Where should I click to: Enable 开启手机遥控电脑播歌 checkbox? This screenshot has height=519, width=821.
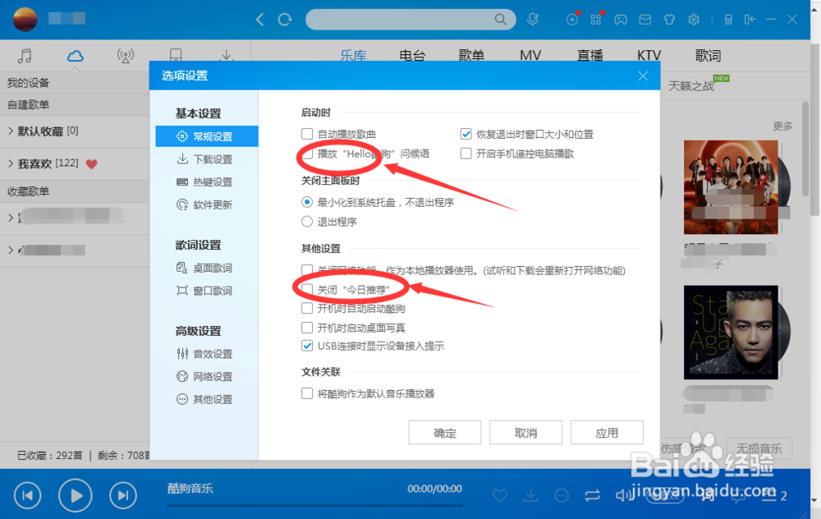pyautogui.click(x=466, y=154)
